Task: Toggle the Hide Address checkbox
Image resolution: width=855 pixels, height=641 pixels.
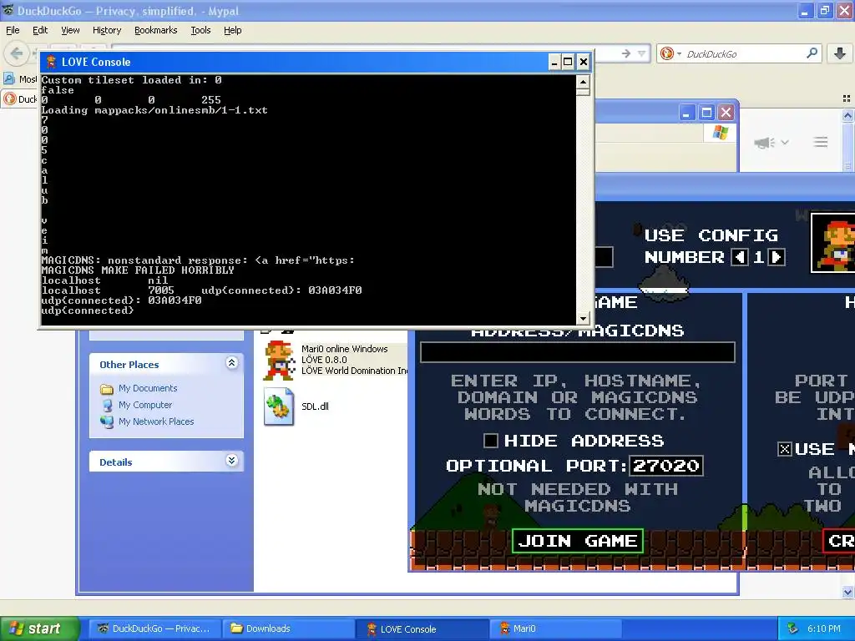Action: pos(491,441)
